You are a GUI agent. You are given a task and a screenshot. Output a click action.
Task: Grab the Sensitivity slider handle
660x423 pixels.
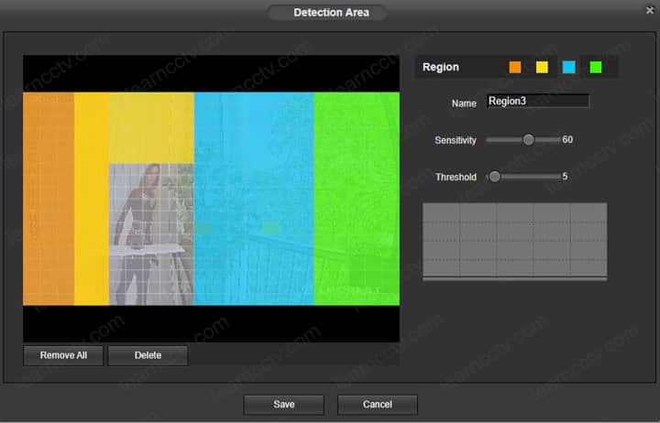pos(528,140)
